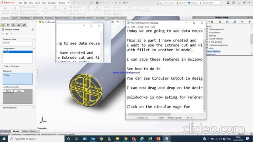Switch to the Weldments tab
253x142 pixels.
(38, 18)
